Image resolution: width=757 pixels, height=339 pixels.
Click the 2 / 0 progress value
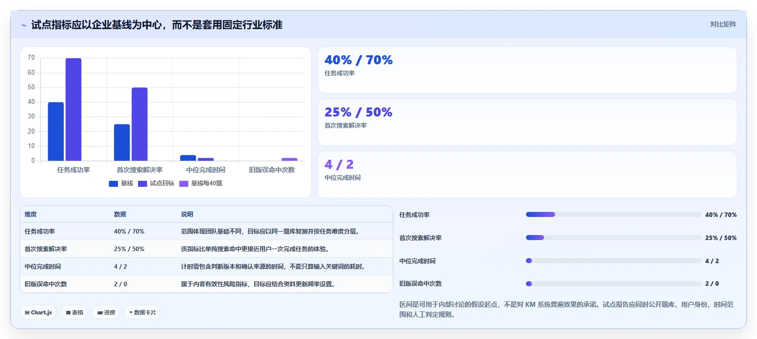point(712,284)
